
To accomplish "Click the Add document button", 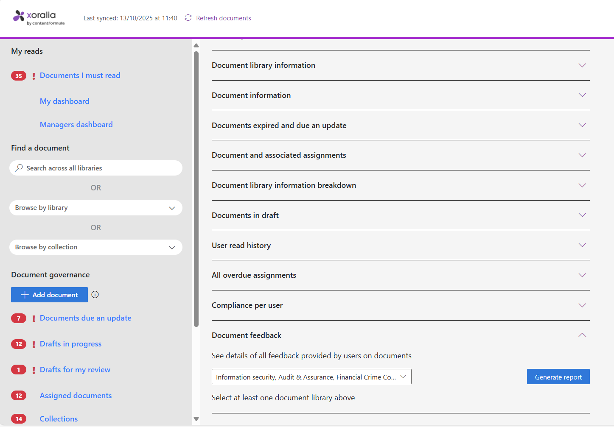I will point(49,295).
